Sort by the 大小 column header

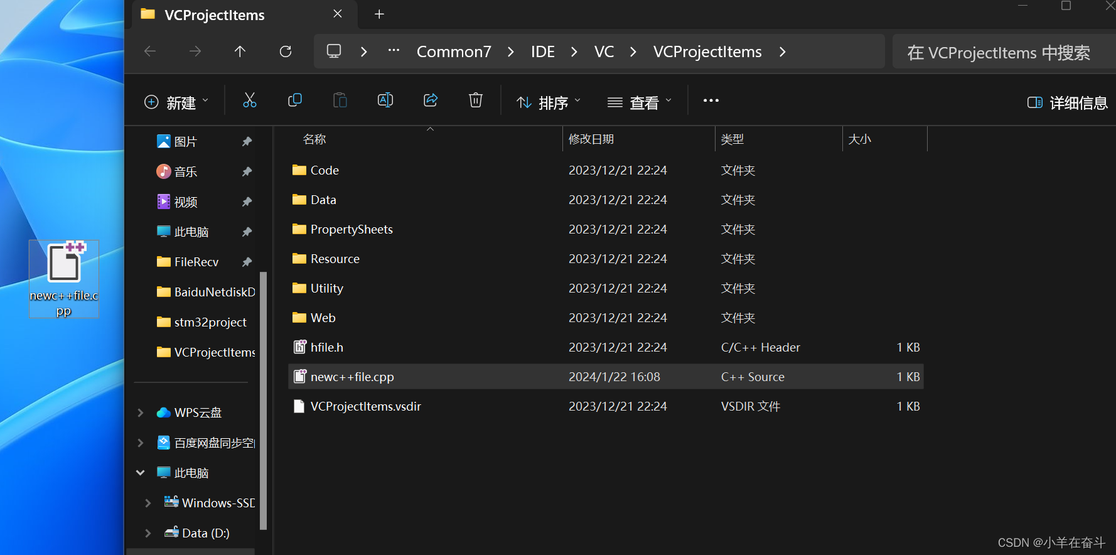tap(885, 139)
